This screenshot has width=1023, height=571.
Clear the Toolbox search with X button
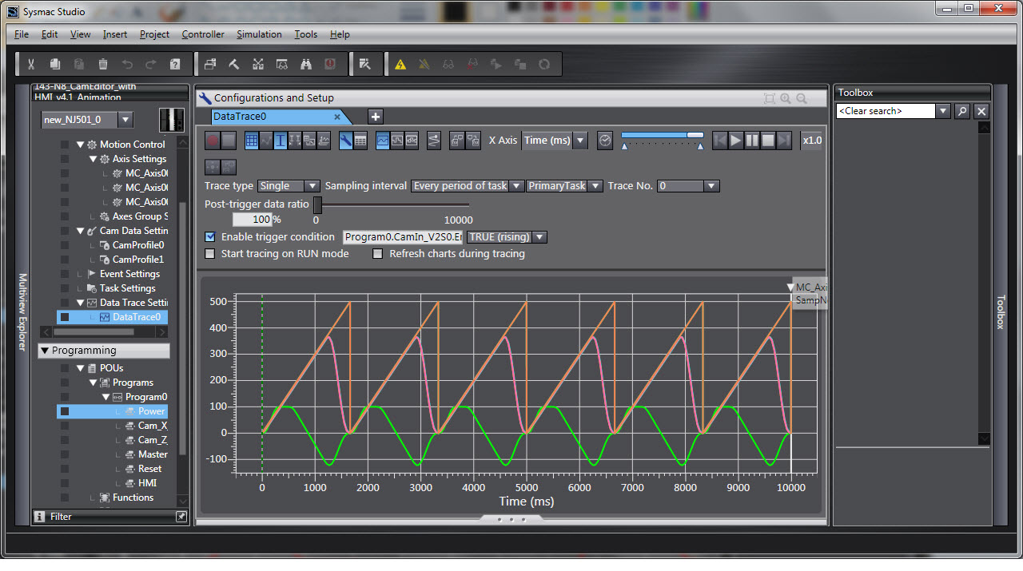coord(981,111)
